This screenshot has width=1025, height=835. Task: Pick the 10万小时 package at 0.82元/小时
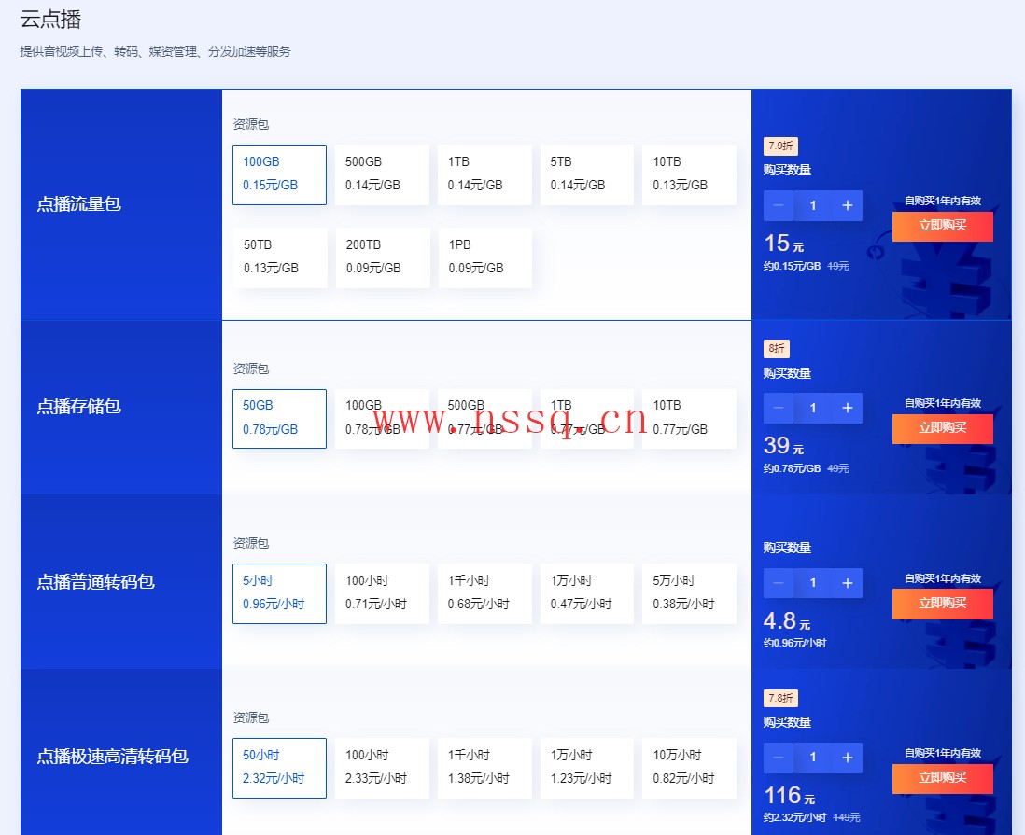point(689,769)
